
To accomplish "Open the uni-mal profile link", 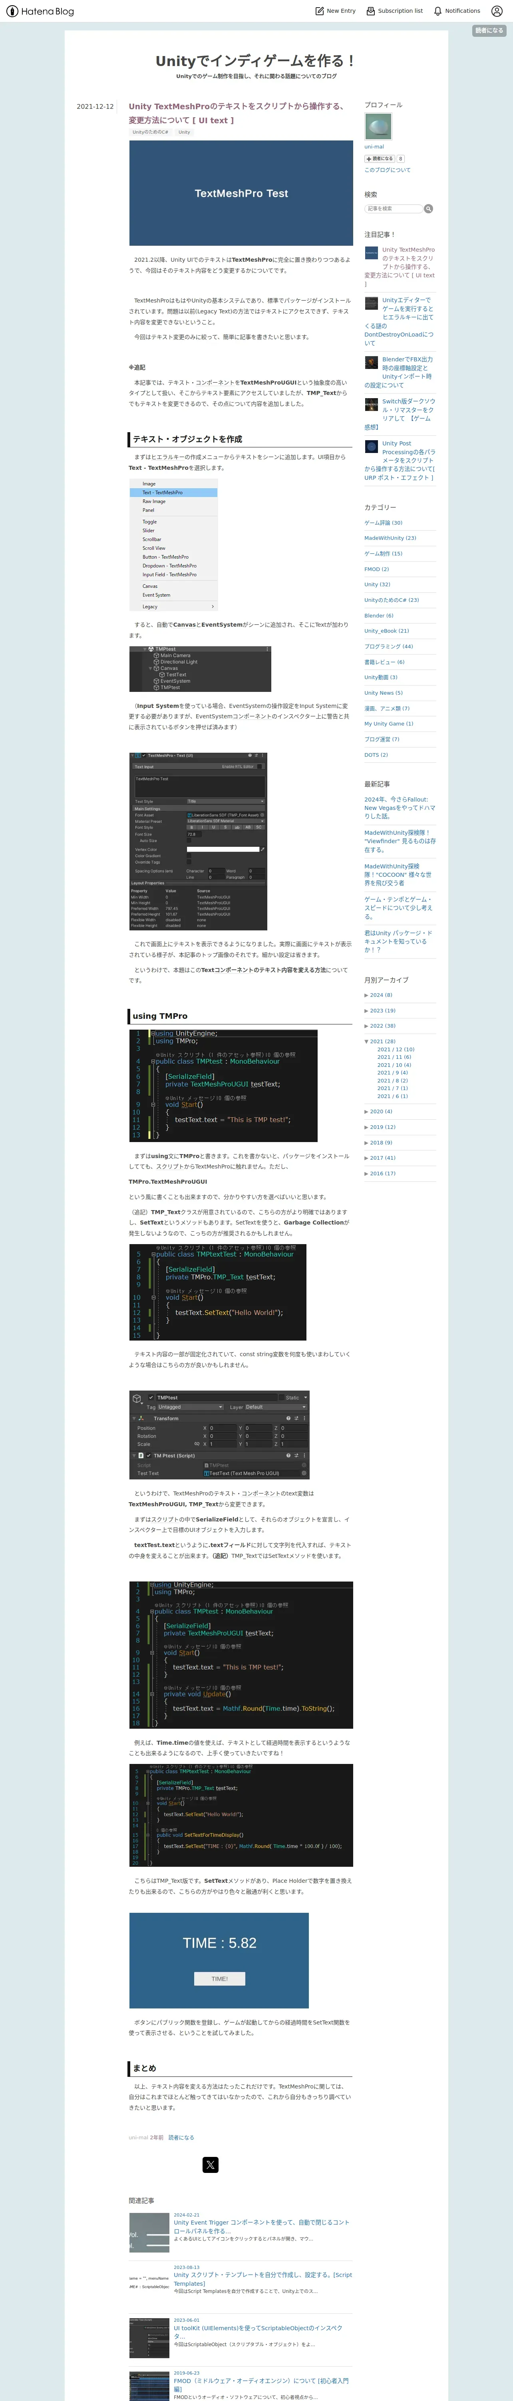I will pos(374,146).
